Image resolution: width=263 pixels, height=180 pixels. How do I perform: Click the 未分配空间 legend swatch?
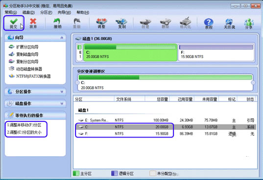[153, 173]
